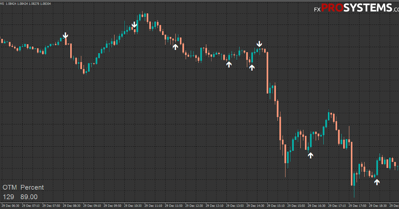
Task: Click the 29 Dec 17:50 time label
Action: coord(357,206)
